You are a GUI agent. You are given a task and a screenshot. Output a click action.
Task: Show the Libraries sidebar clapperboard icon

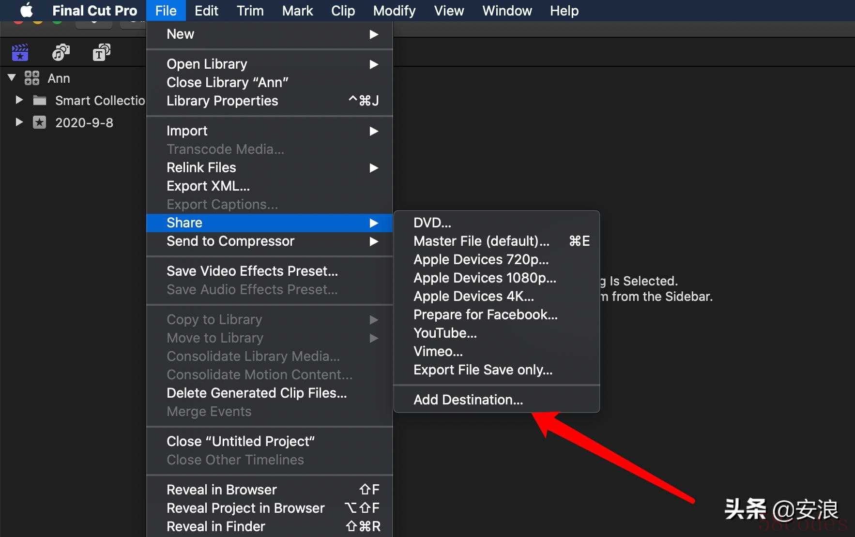point(20,52)
